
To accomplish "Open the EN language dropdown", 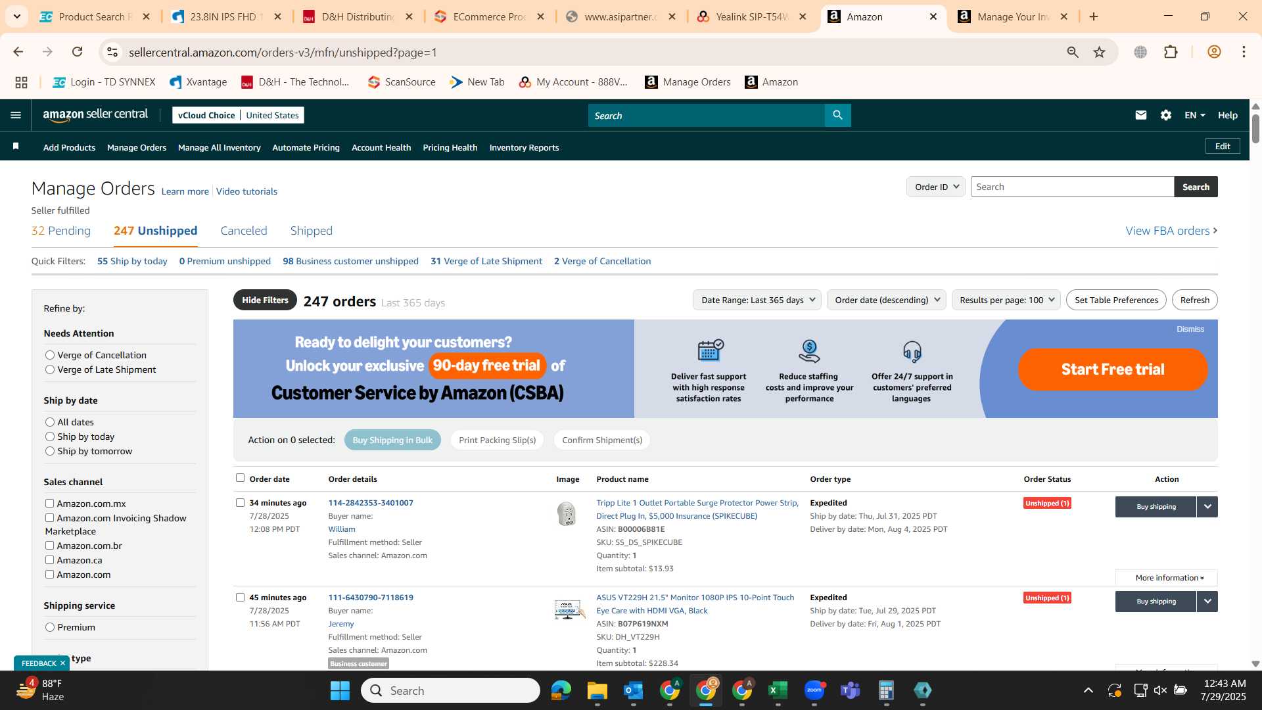I will click(x=1194, y=115).
